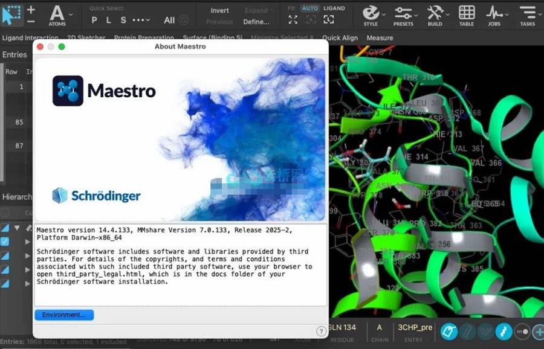The width and height of the screenshot is (544, 349).
Task: Enable AUTO fit mode
Action: 310,8
